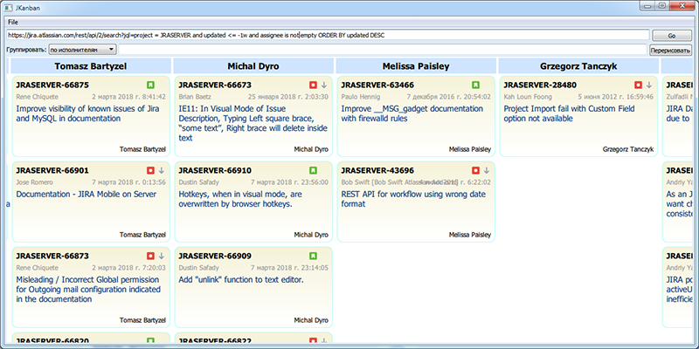Click assignee Michal Dyro on JRASERVER-66909 card
Viewport: 699px width, 349px height.
click(x=311, y=320)
